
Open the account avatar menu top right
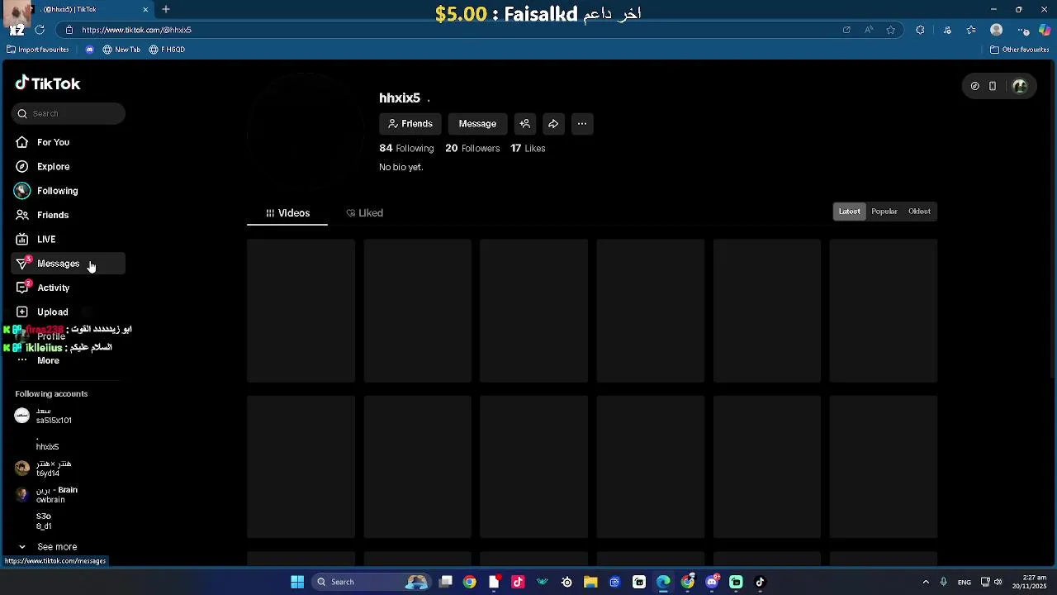1020,86
